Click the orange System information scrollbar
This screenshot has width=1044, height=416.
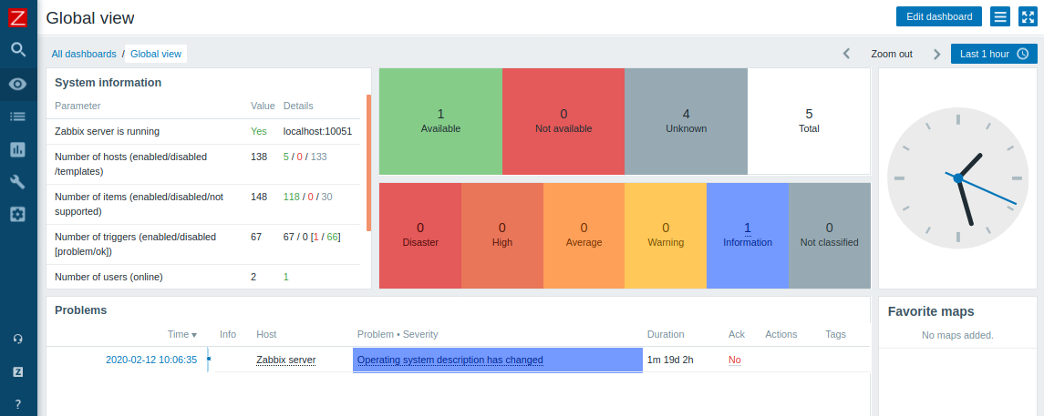[369, 163]
